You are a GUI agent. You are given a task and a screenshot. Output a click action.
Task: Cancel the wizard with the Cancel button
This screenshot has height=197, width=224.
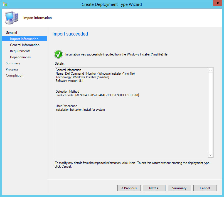pyautogui.click(x=205, y=188)
